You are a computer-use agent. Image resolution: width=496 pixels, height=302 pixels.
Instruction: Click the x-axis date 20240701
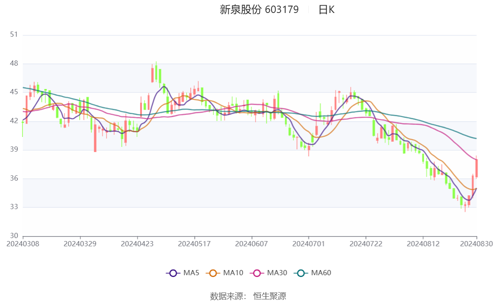click(308, 244)
